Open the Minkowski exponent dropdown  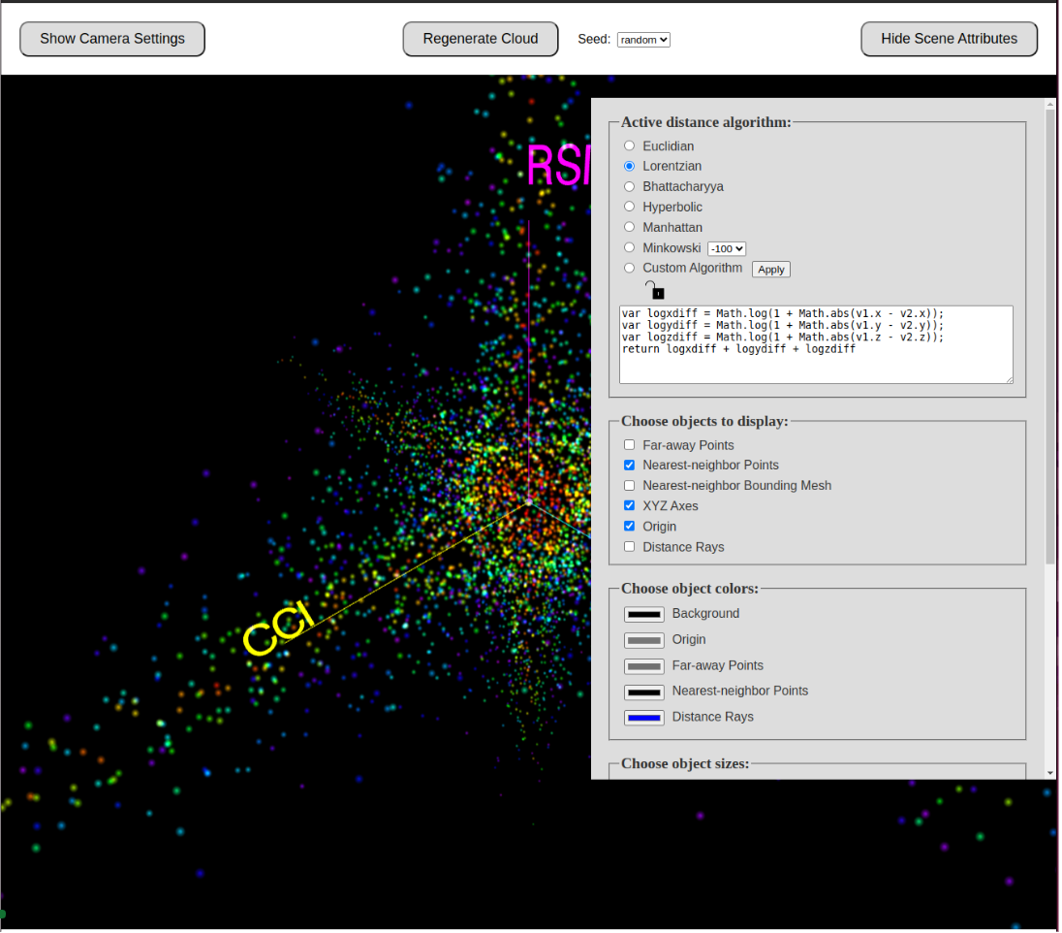pyautogui.click(x=727, y=249)
